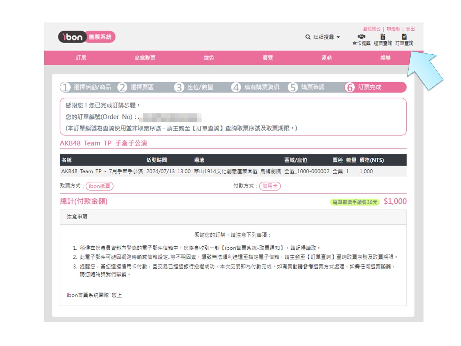This screenshot has height=346, width=461.
Task: Select the 旅遊 menu item
Action: 209,58
